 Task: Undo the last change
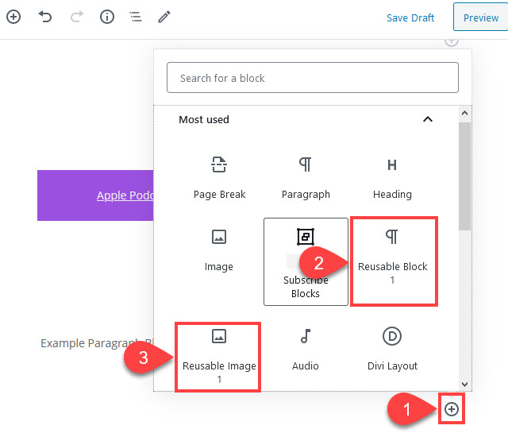point(45,17)
